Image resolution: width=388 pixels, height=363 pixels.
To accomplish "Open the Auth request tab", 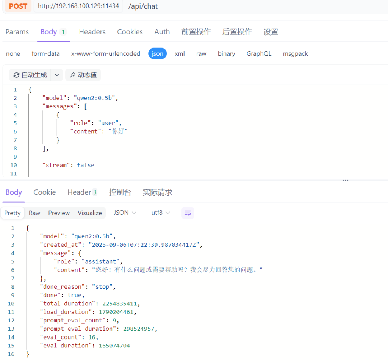I will pos(162,32).
